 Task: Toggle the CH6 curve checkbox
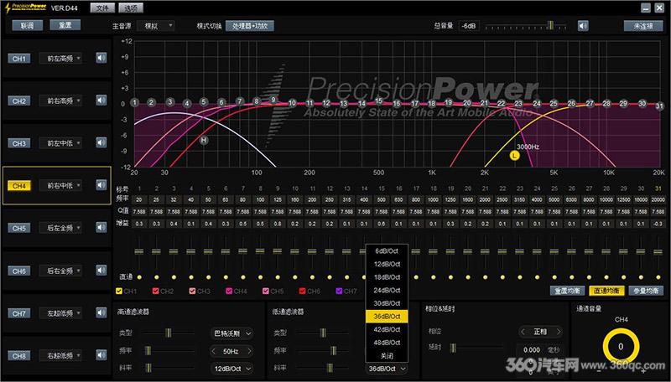click(303, 291)
